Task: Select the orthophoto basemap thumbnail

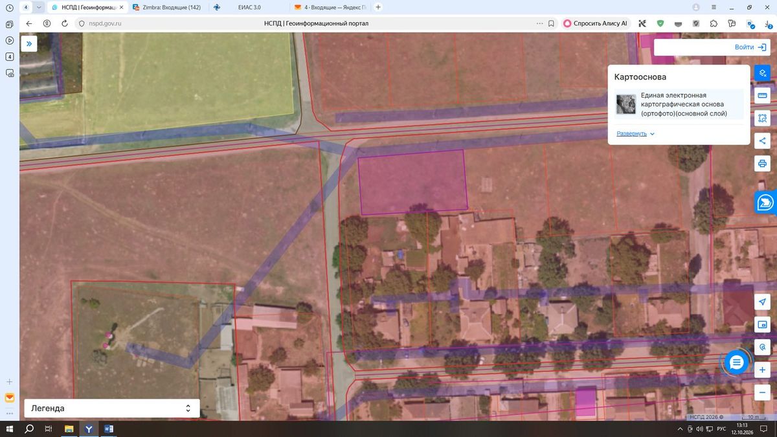Action: [x=626, y=104]
